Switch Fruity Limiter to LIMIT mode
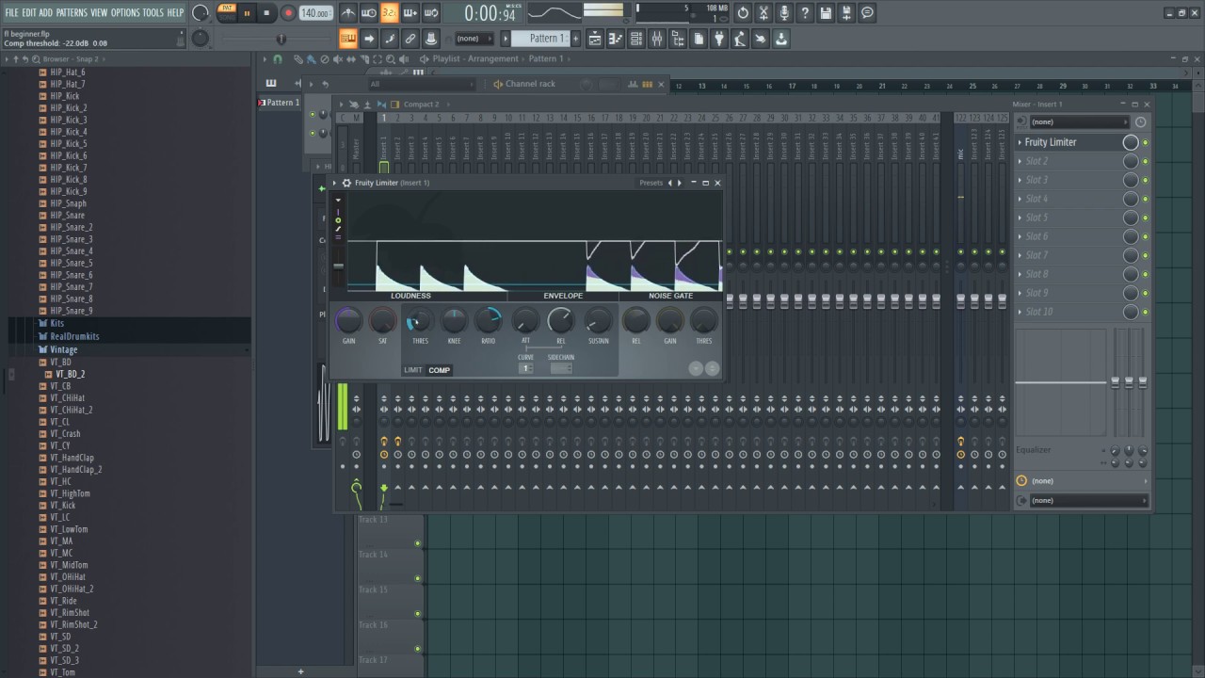 click(x=413, y=370)
